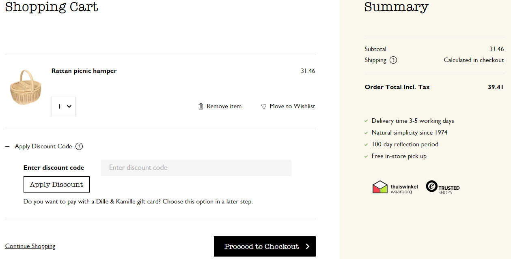
Task: Click the picnic hamper product thumbnail
Action: 26,88
